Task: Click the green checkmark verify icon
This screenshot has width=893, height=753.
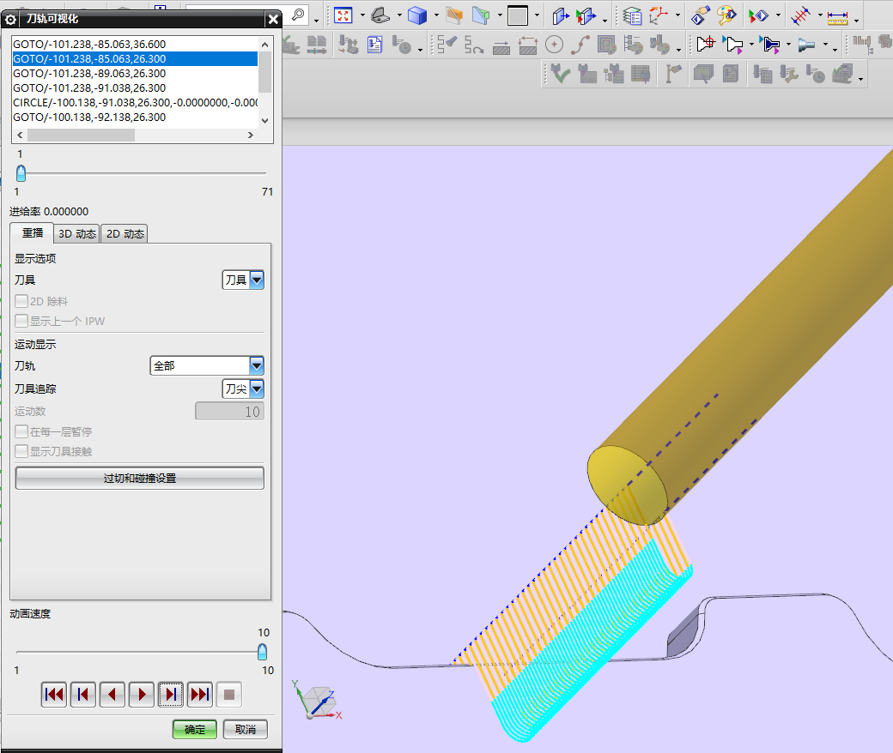Action: click(x=561, y=74)
